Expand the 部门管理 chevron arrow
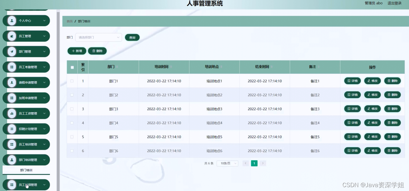The height and width of the screenshot is (191, 409). [44, 52]
